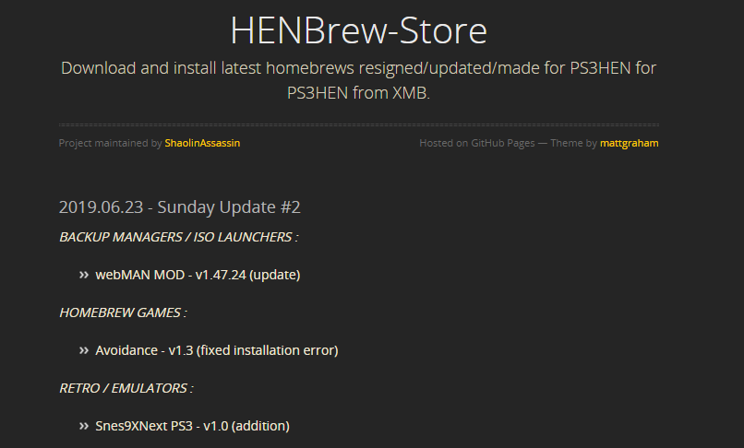Select the Avoidance v1.3 entry
The image size is (744, 448).
(x=217, y=350)
